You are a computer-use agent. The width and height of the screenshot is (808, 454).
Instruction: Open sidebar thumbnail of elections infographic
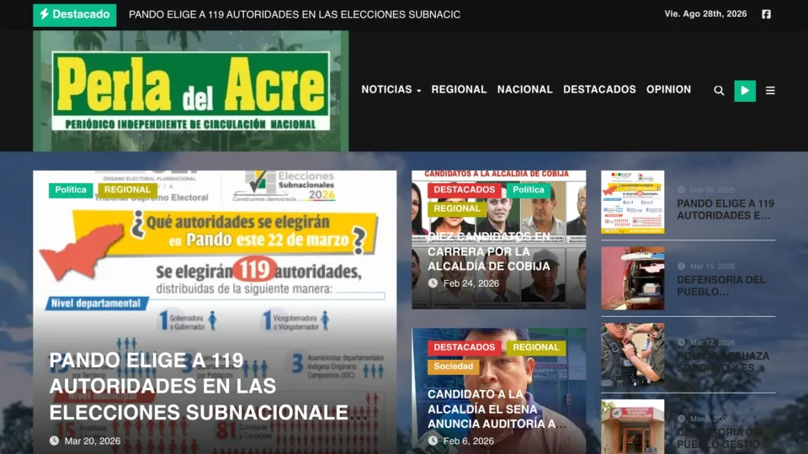[x=632, y=203]
